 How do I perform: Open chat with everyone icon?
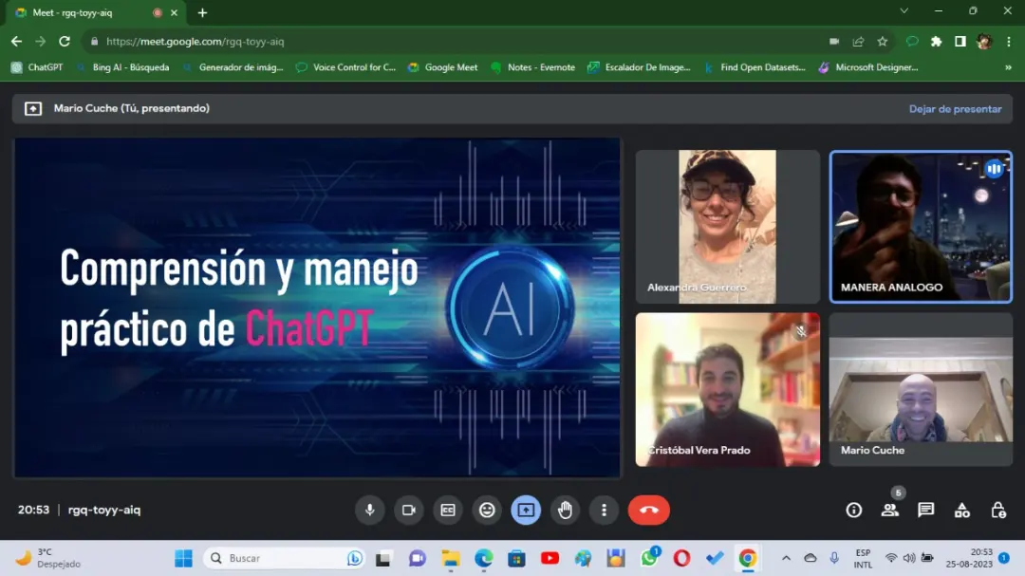pyautogui.click(x=925, y=510)
